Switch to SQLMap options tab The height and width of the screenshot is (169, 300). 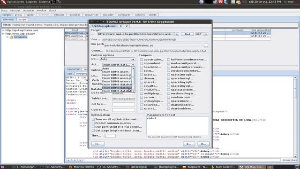(x=103, y=26)
